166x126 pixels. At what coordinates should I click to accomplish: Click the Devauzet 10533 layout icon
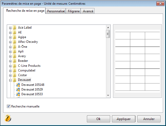tap(18, 94)
